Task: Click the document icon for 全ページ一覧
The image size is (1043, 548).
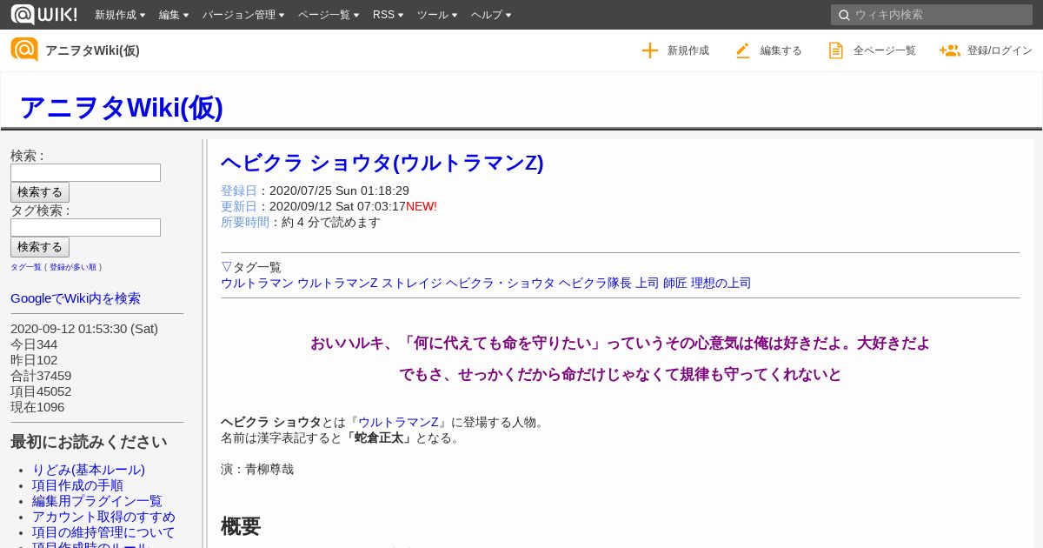Action: click(835, 50)
